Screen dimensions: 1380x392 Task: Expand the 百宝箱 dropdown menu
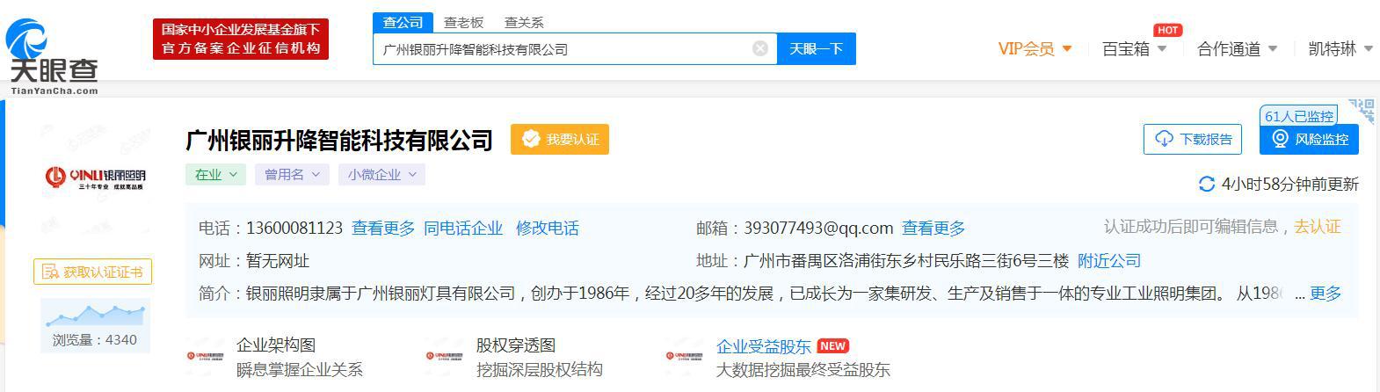[x=1134, y=48]
